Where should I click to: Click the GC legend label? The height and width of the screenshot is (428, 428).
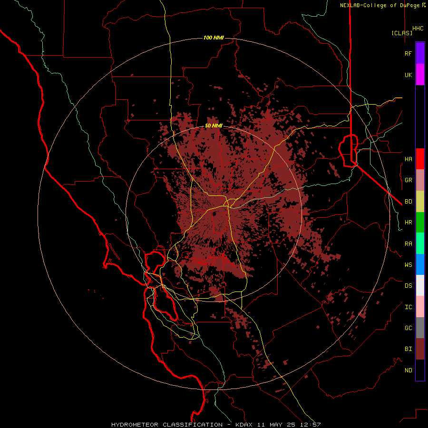(408, 328)
